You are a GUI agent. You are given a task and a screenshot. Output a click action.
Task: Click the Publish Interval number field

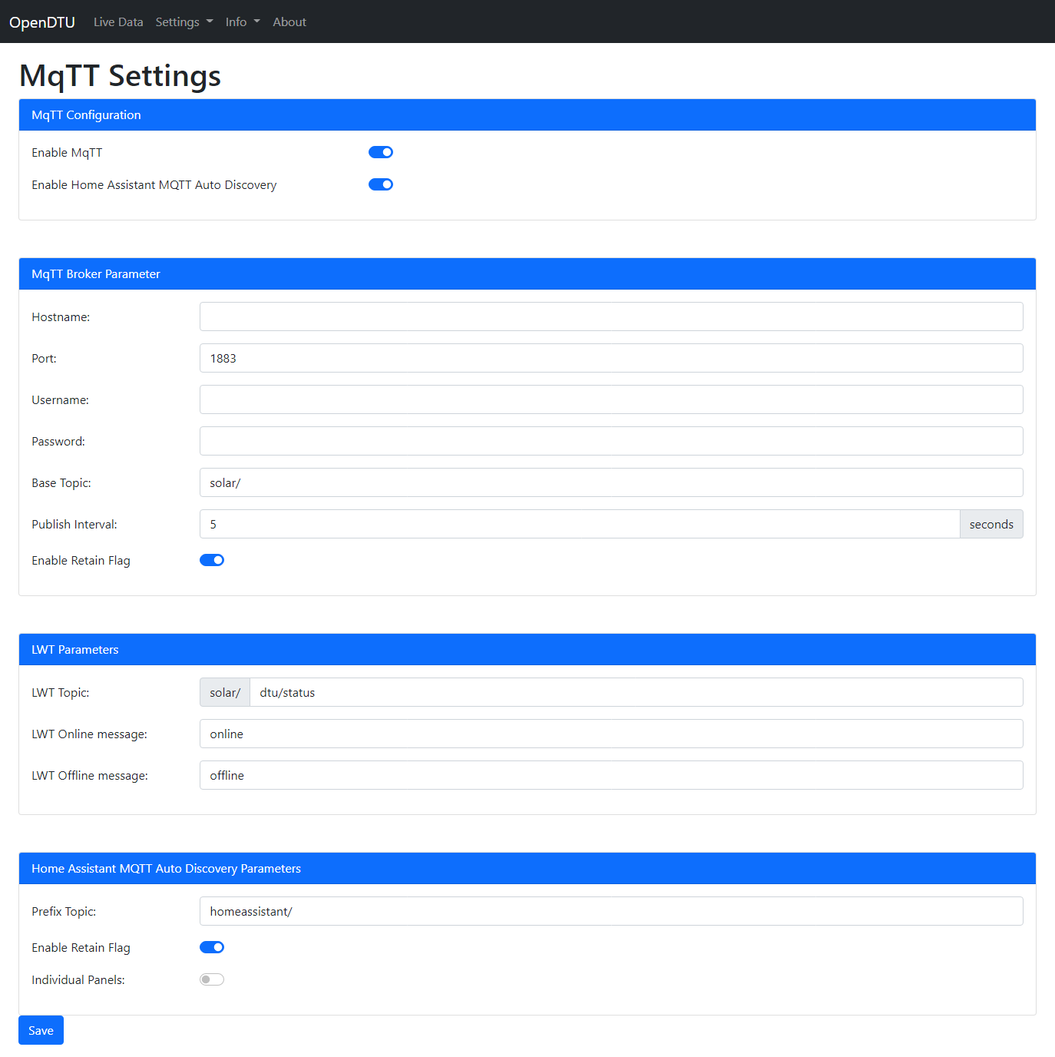579,524
